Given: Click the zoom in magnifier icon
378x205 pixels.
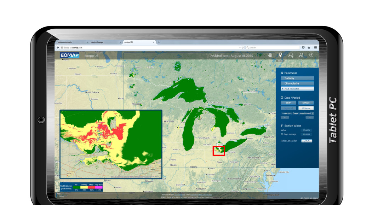Looking at the screenshot, I should pyautogui.click(x=291, y=55).
